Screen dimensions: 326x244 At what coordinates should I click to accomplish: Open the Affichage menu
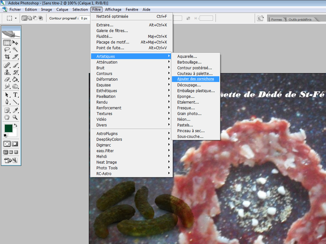(113, 10)
